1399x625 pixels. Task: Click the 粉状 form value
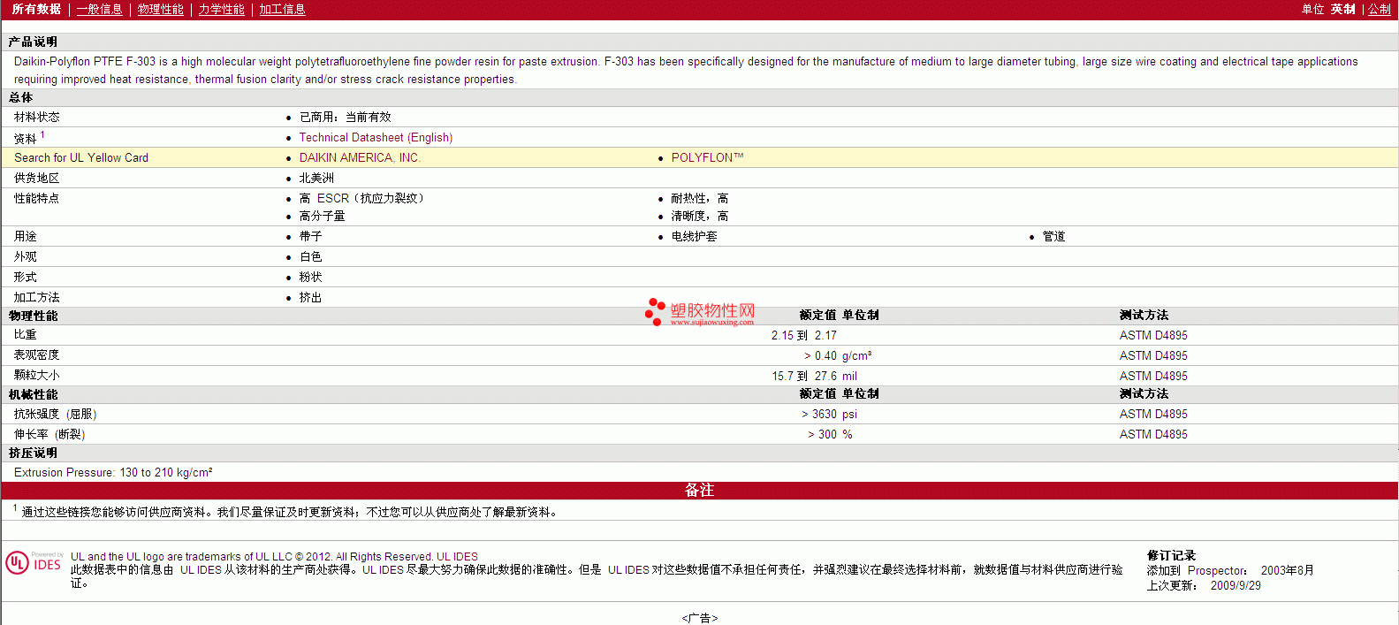click(310, 277)
